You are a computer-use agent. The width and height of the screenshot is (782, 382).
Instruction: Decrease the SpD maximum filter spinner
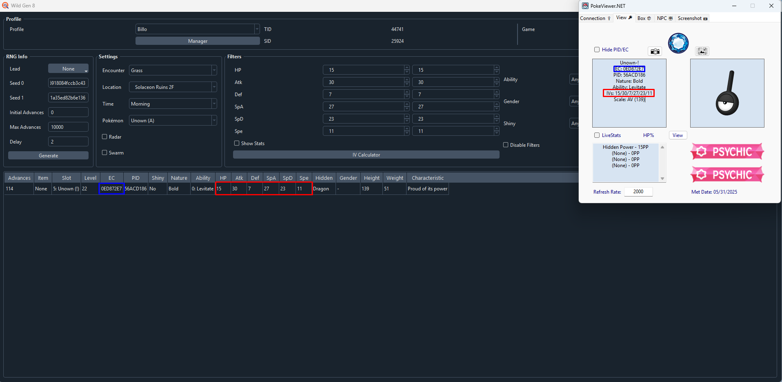496,121
